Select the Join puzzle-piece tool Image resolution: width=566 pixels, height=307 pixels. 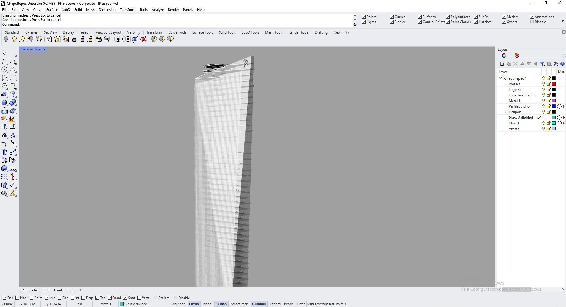click(4, 119)
